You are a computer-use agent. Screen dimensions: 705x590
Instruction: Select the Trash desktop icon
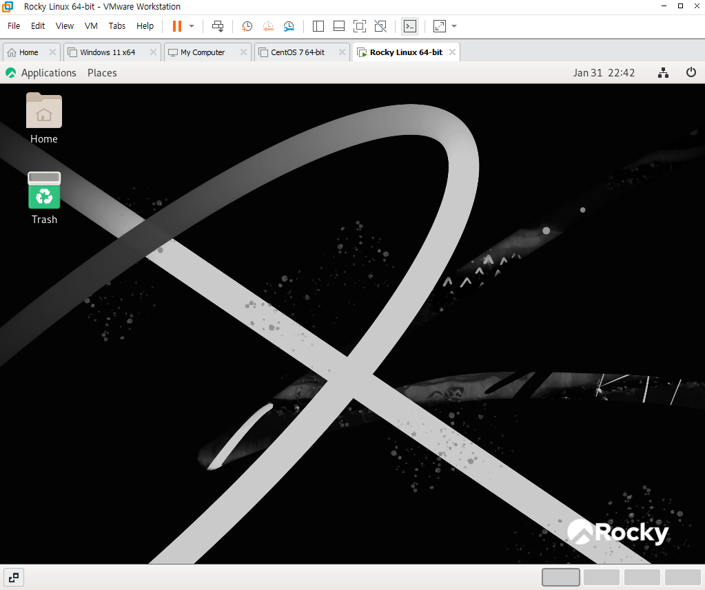[44, 198]
